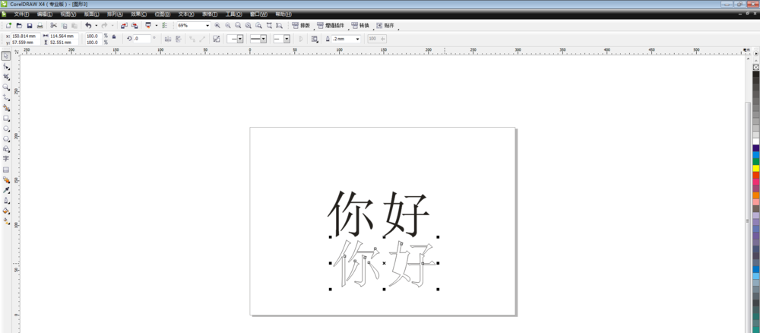
Task: Expand undo history arrow
Action: click(x=96, y=25)
